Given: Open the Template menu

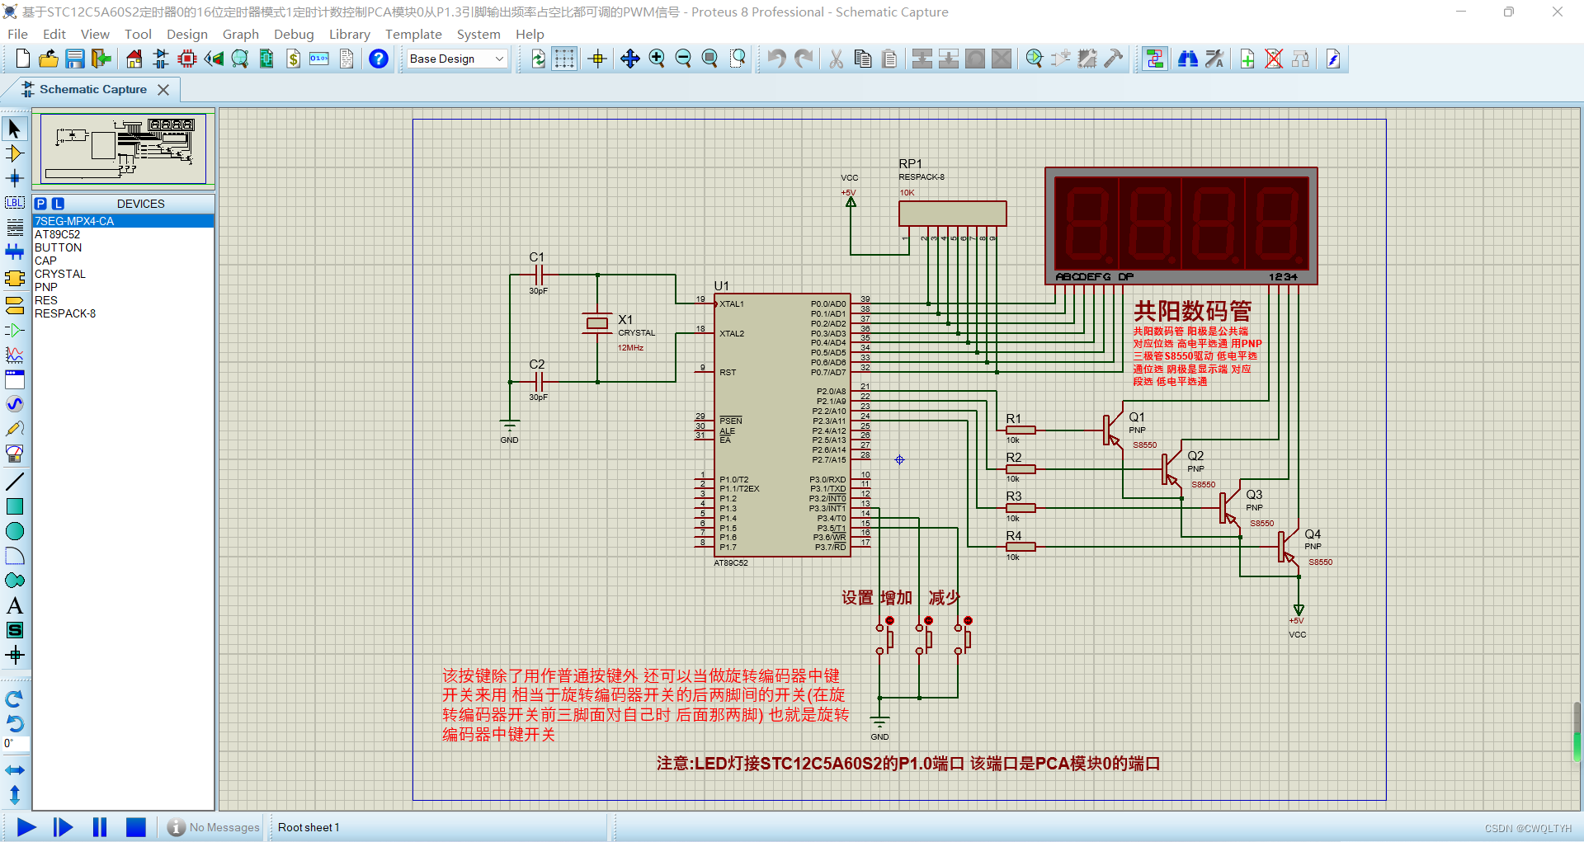Looking at the screenshot, I should pos(413,34).
